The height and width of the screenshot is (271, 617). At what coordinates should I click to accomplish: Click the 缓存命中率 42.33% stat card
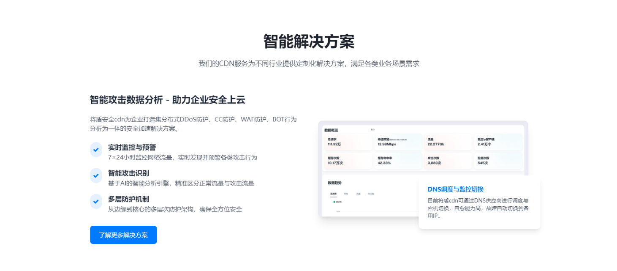(x=398, y=161)
